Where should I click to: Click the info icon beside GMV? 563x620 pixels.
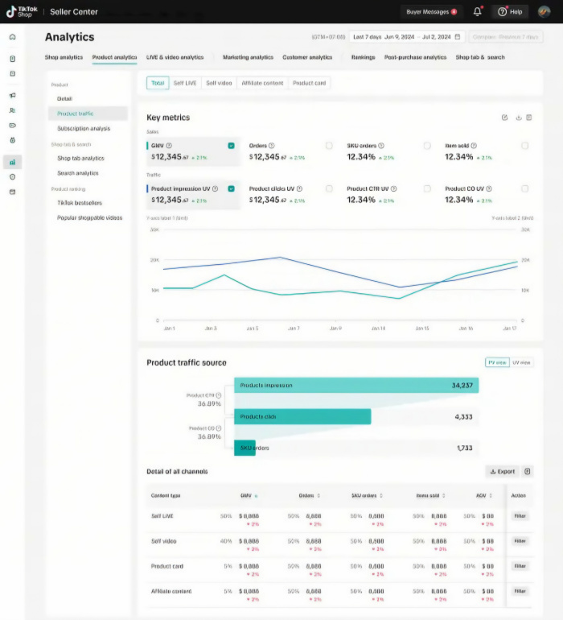coord(169,146)
